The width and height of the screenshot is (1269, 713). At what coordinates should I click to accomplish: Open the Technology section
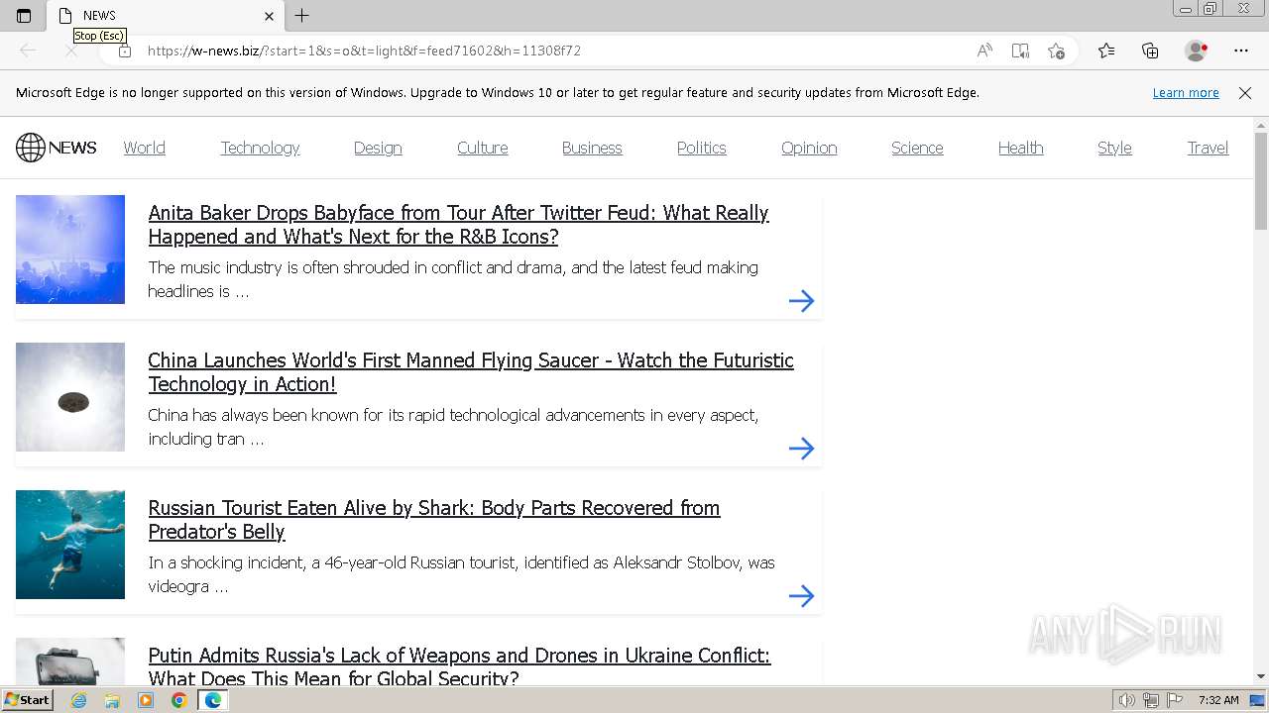point(260,148)
